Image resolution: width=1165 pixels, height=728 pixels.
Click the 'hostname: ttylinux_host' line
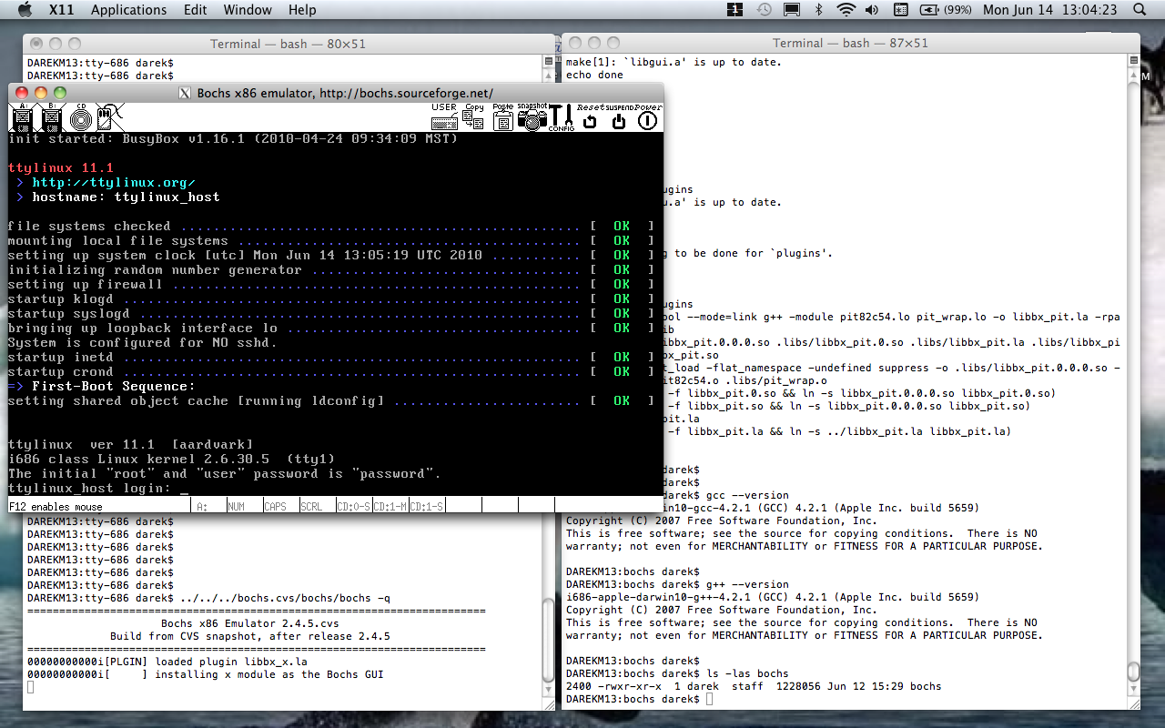pyautogui.click(x=126, y=197)
